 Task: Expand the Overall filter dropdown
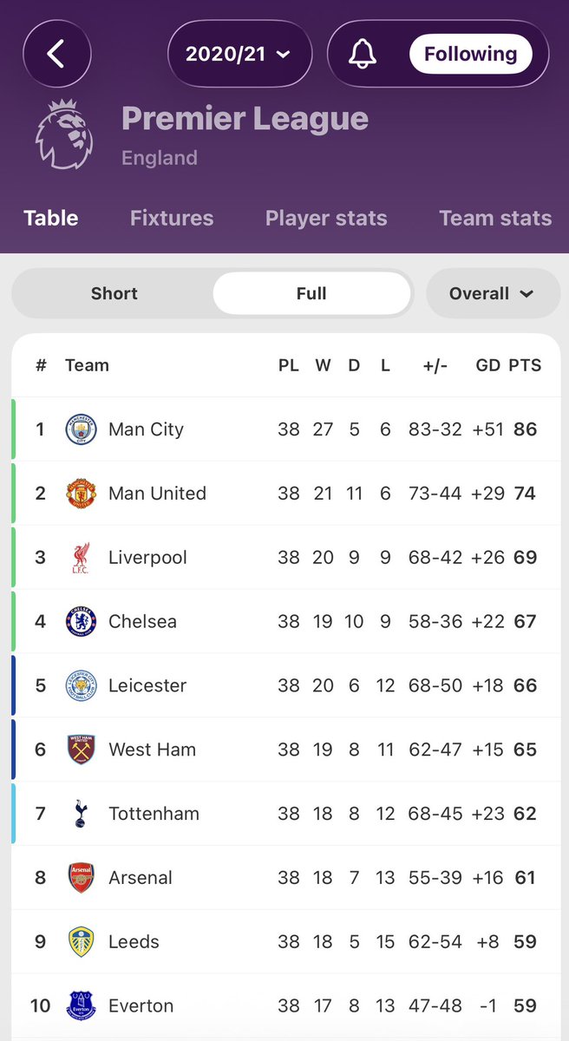pyautogui.click(x=493, y=293)
